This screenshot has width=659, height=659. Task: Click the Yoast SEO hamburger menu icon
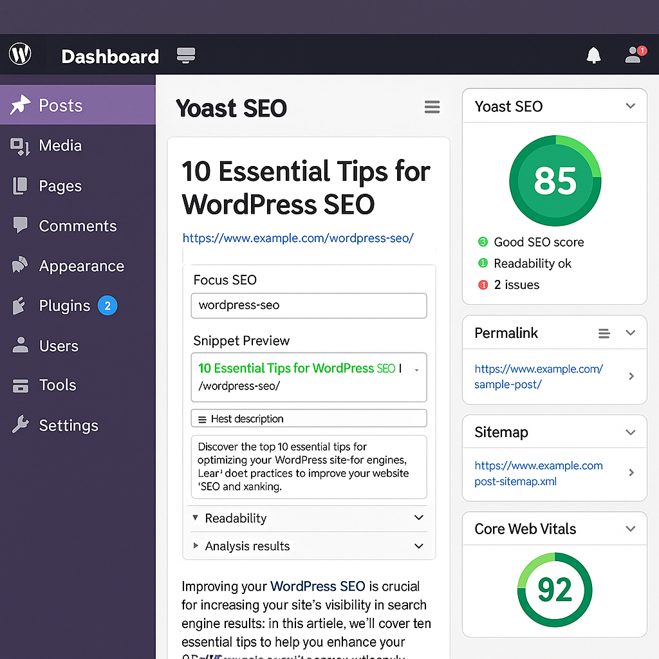click(432, 107)
